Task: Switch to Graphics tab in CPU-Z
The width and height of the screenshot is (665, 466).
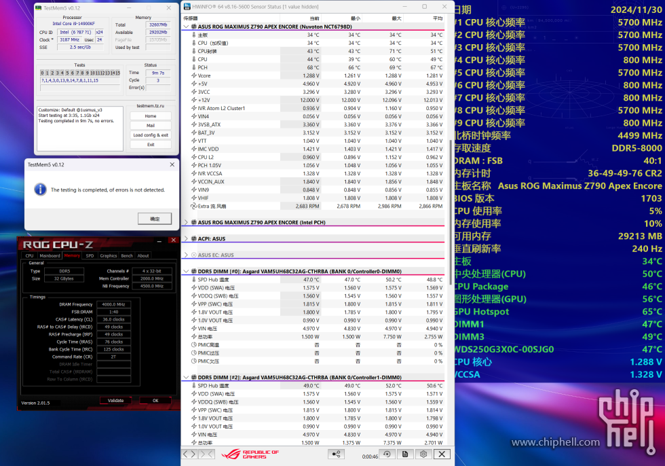Action: point(109,255)
